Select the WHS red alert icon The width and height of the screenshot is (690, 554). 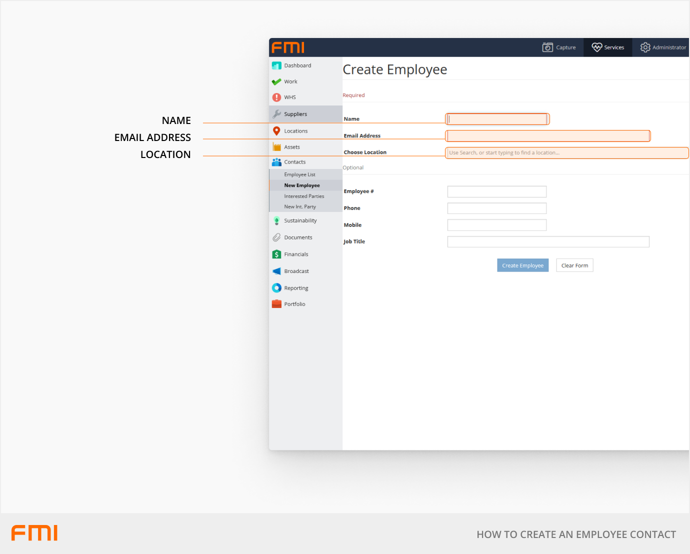(276, 97)
